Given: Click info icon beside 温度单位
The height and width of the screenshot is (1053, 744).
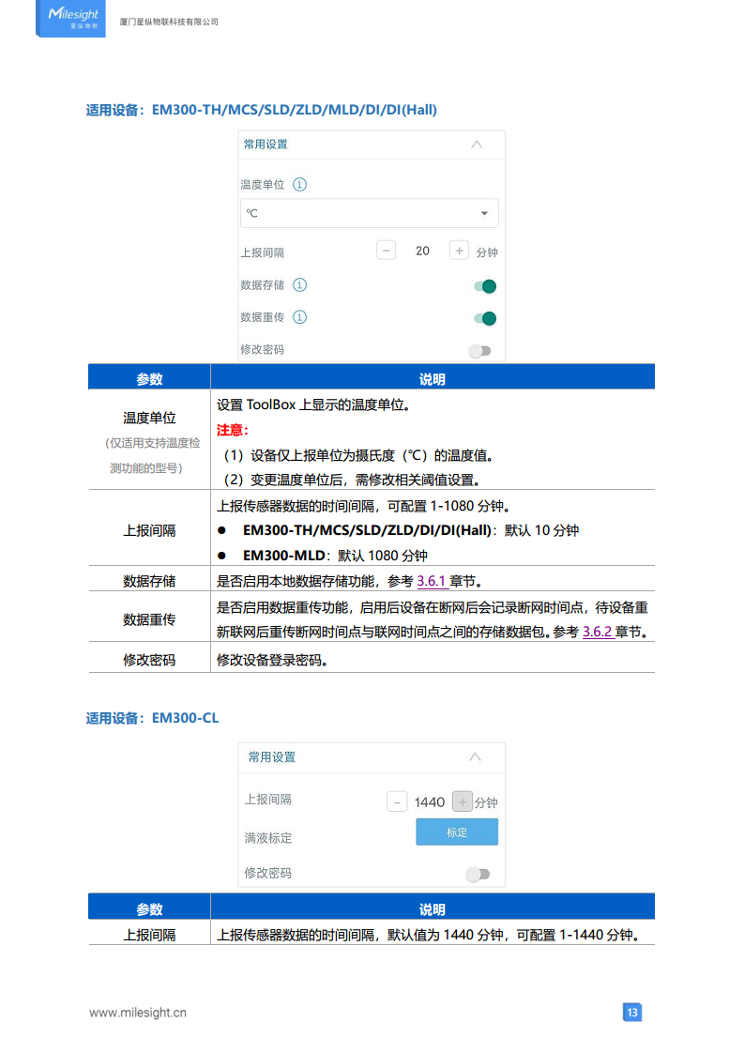Looking at the screenshot, I should coord(300,185).
